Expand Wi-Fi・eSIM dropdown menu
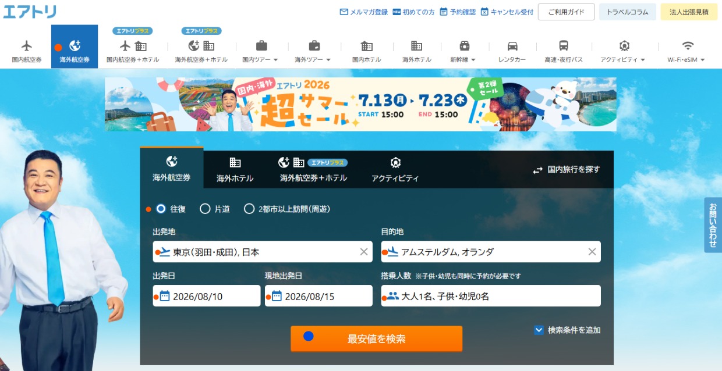Viewport: 722px width, 371px height. (686, 51)
